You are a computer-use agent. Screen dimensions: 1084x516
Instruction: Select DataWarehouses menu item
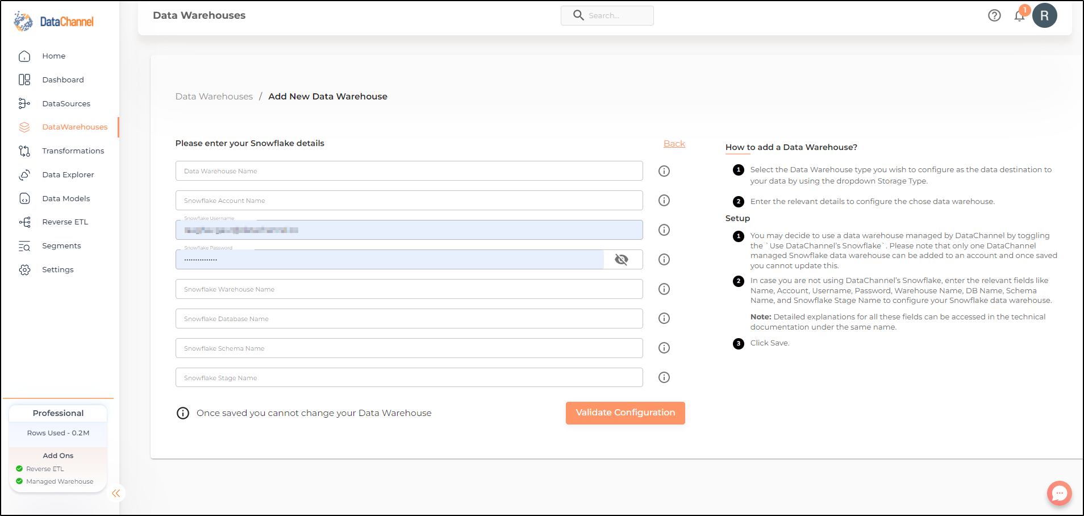tap(75, 127)
